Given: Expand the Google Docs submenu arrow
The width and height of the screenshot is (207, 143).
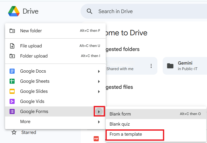Looking at the screenshot, I should coord(99,71).
